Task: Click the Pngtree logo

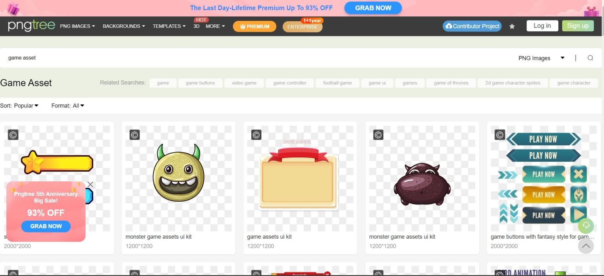Action: pos(31,26)
